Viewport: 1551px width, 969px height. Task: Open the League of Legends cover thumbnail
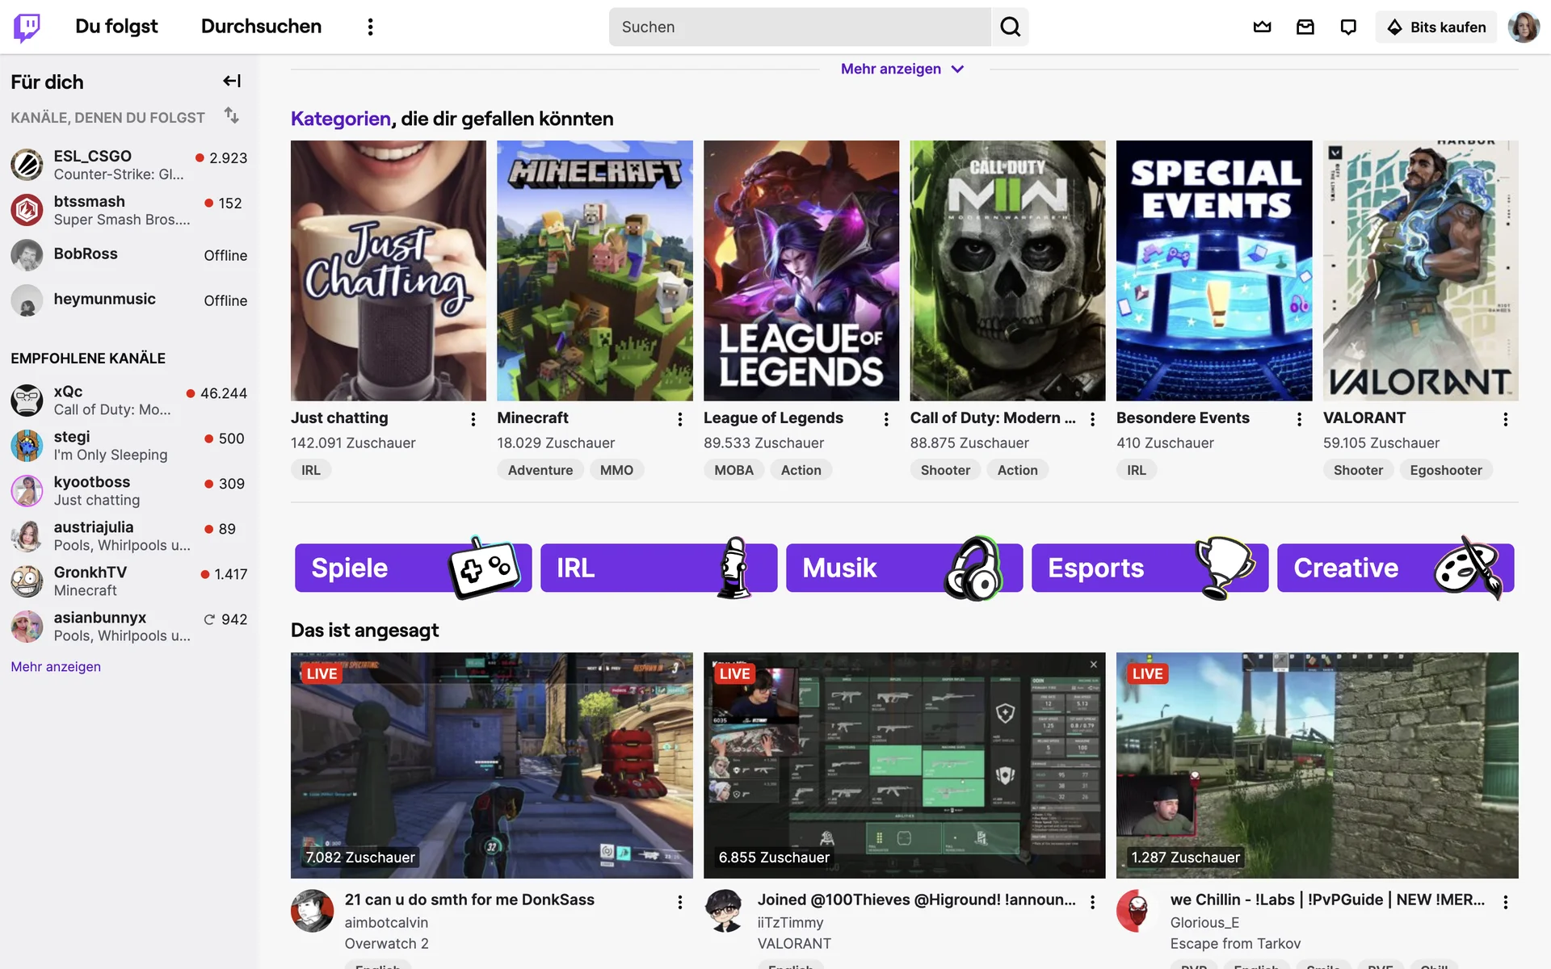click(x=801, y=271)
